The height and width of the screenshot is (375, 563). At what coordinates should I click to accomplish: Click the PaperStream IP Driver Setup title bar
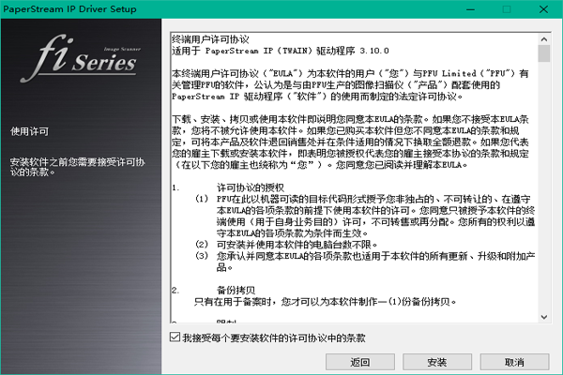click(235, 8)
